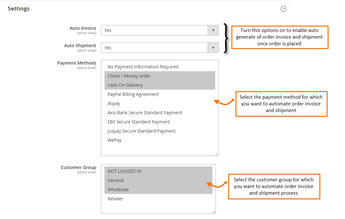Image resolution: width=345 pixels, height=219 pixels.
Task: Click the Auto Shipment dropdown arrow button
Action: pos(213,48)
